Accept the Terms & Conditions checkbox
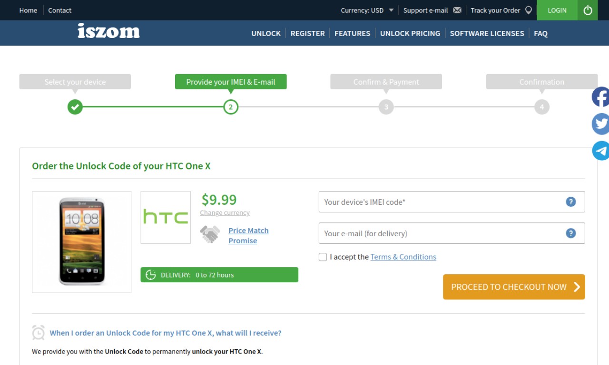 tap(323, 257)
